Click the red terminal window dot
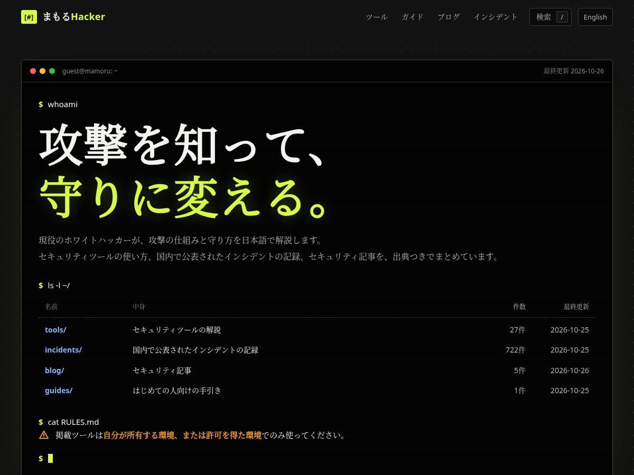 pyautogui.click(x=33, y=71)
